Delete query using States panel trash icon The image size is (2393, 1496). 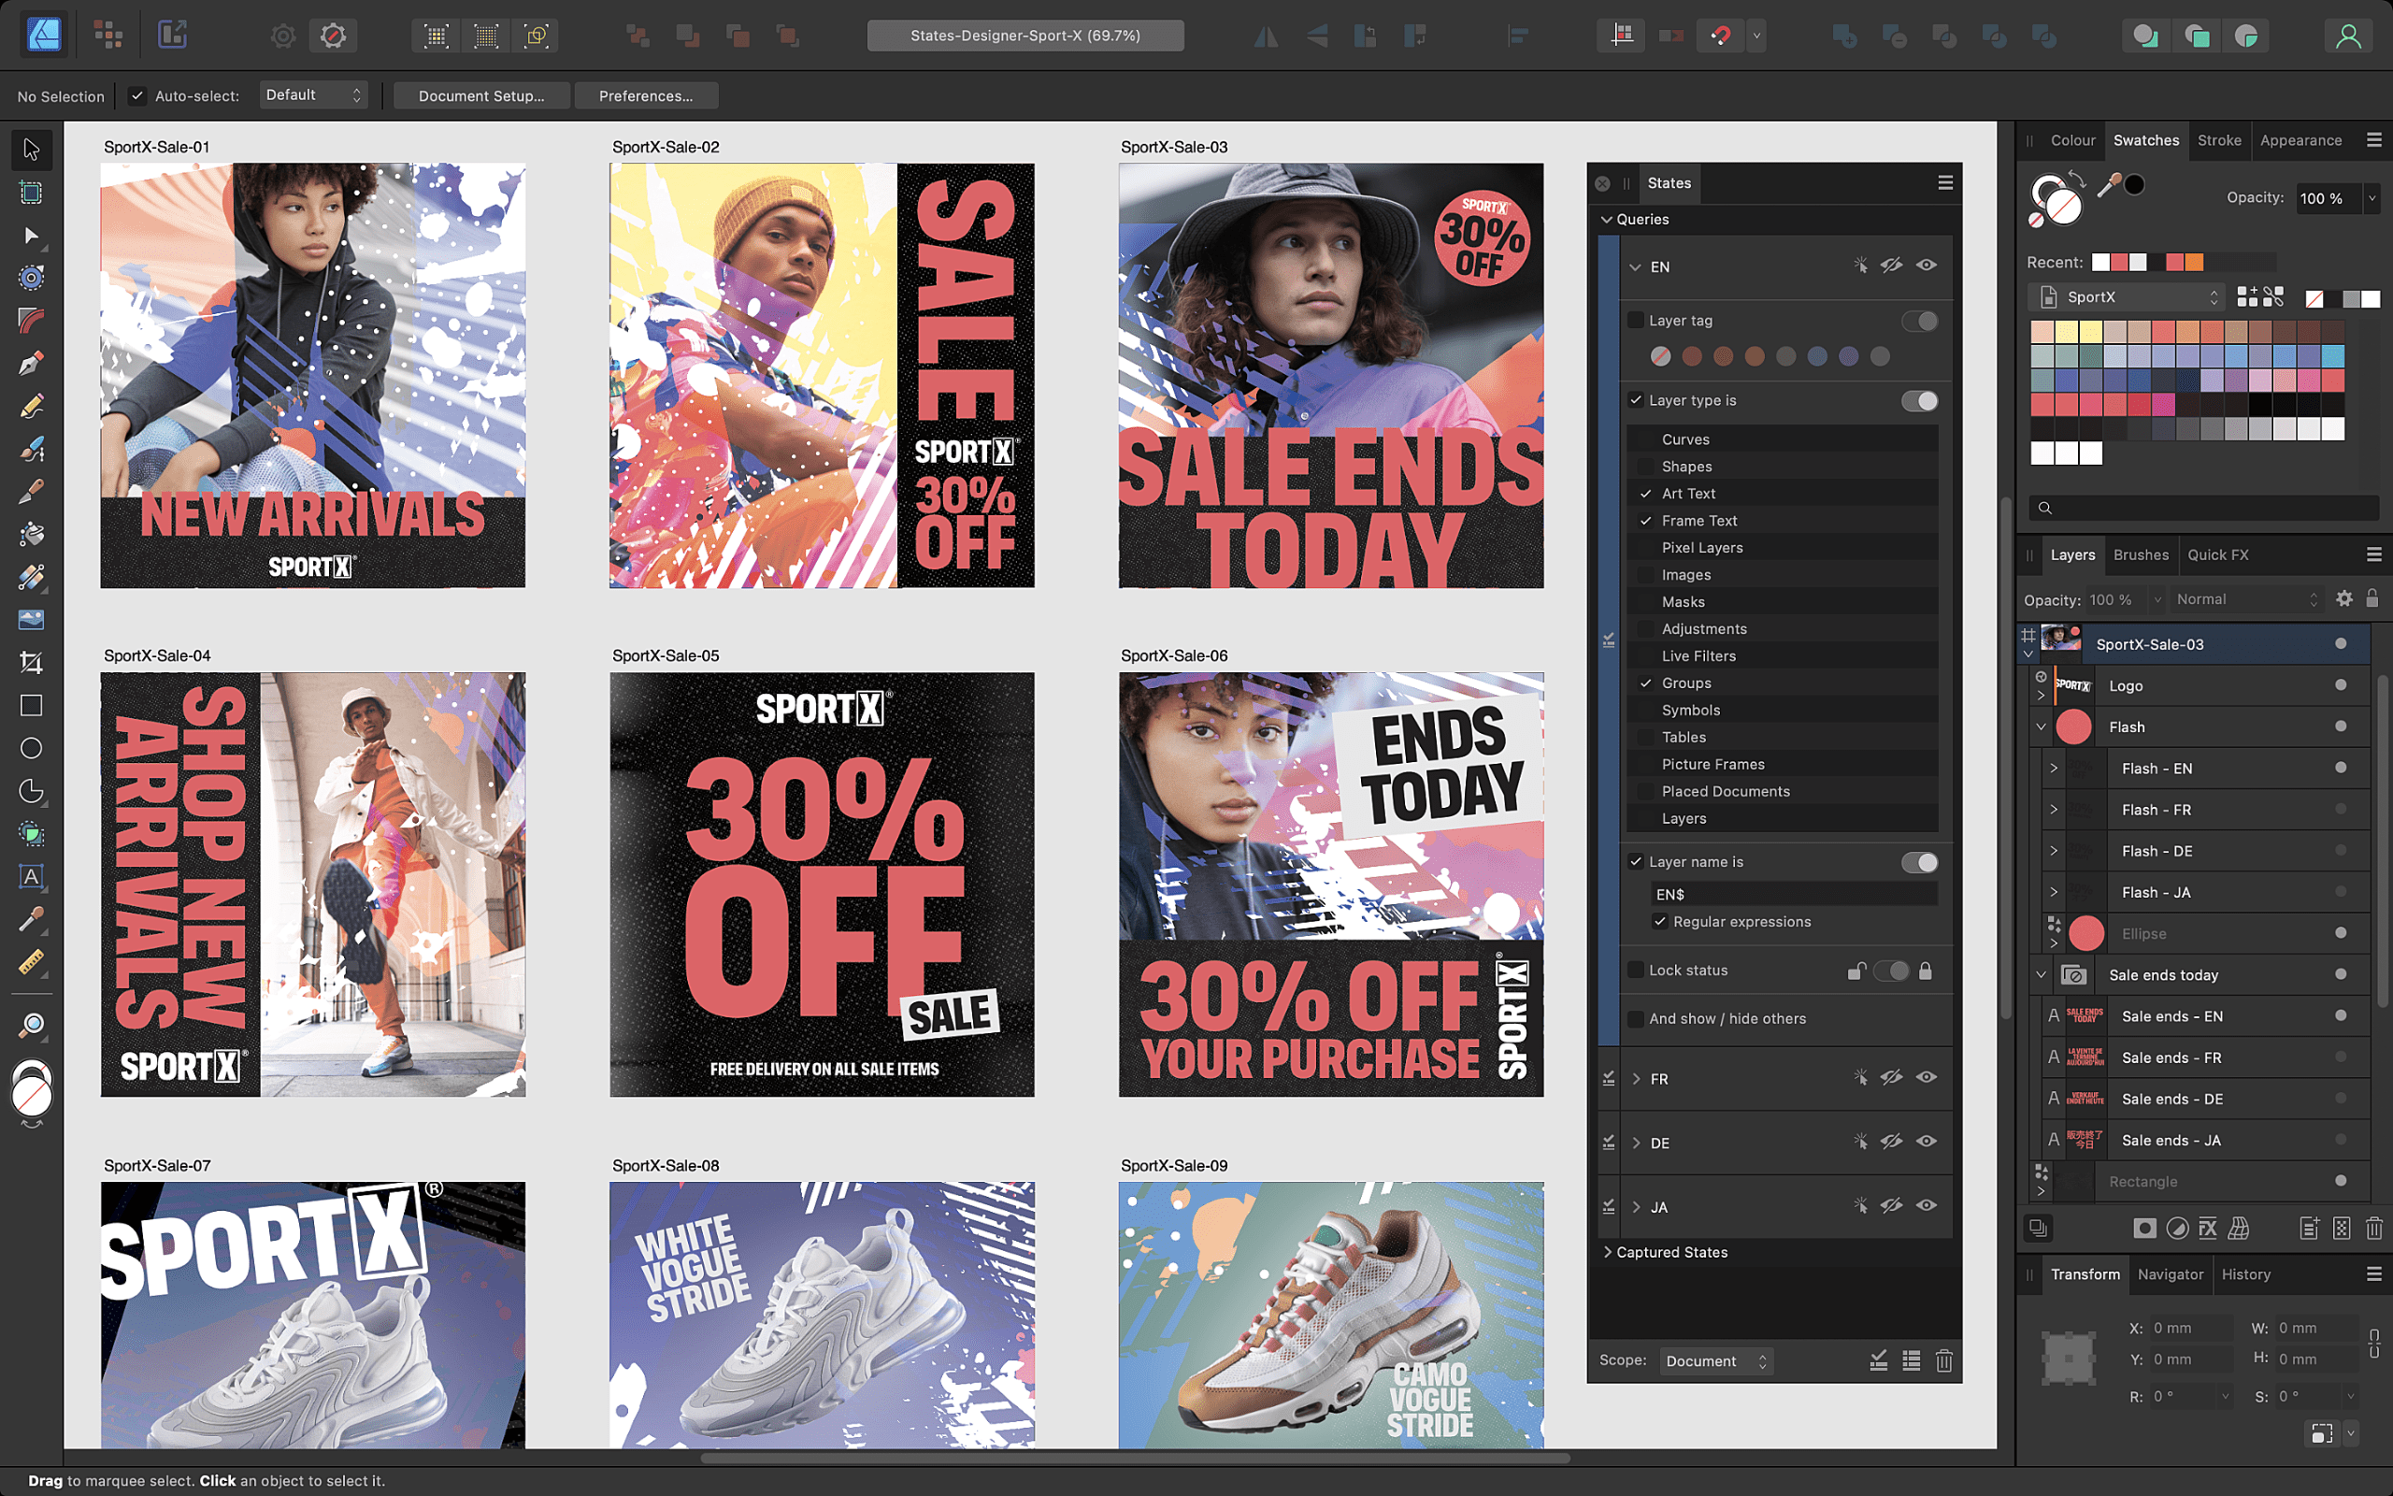1944,1360
